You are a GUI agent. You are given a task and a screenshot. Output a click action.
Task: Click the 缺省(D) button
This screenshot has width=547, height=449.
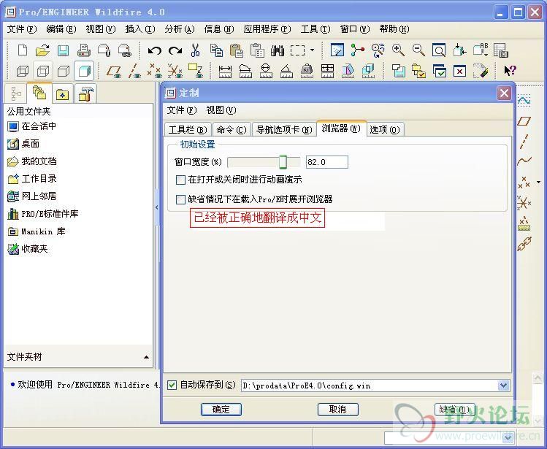(x=454, y=410)
